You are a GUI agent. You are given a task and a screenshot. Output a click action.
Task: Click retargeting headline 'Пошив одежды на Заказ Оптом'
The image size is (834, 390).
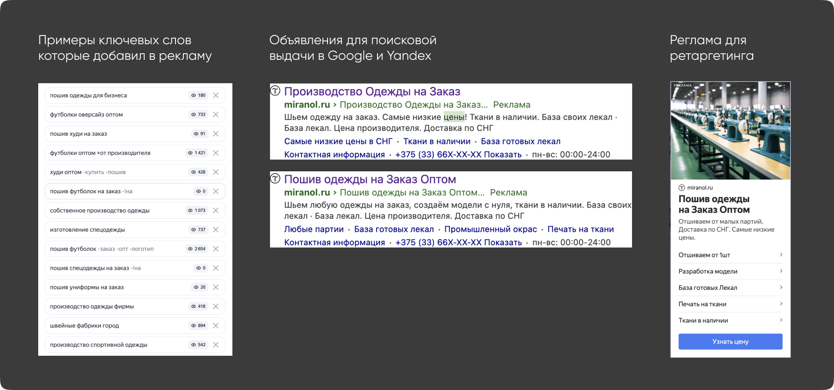click(714, 205)
